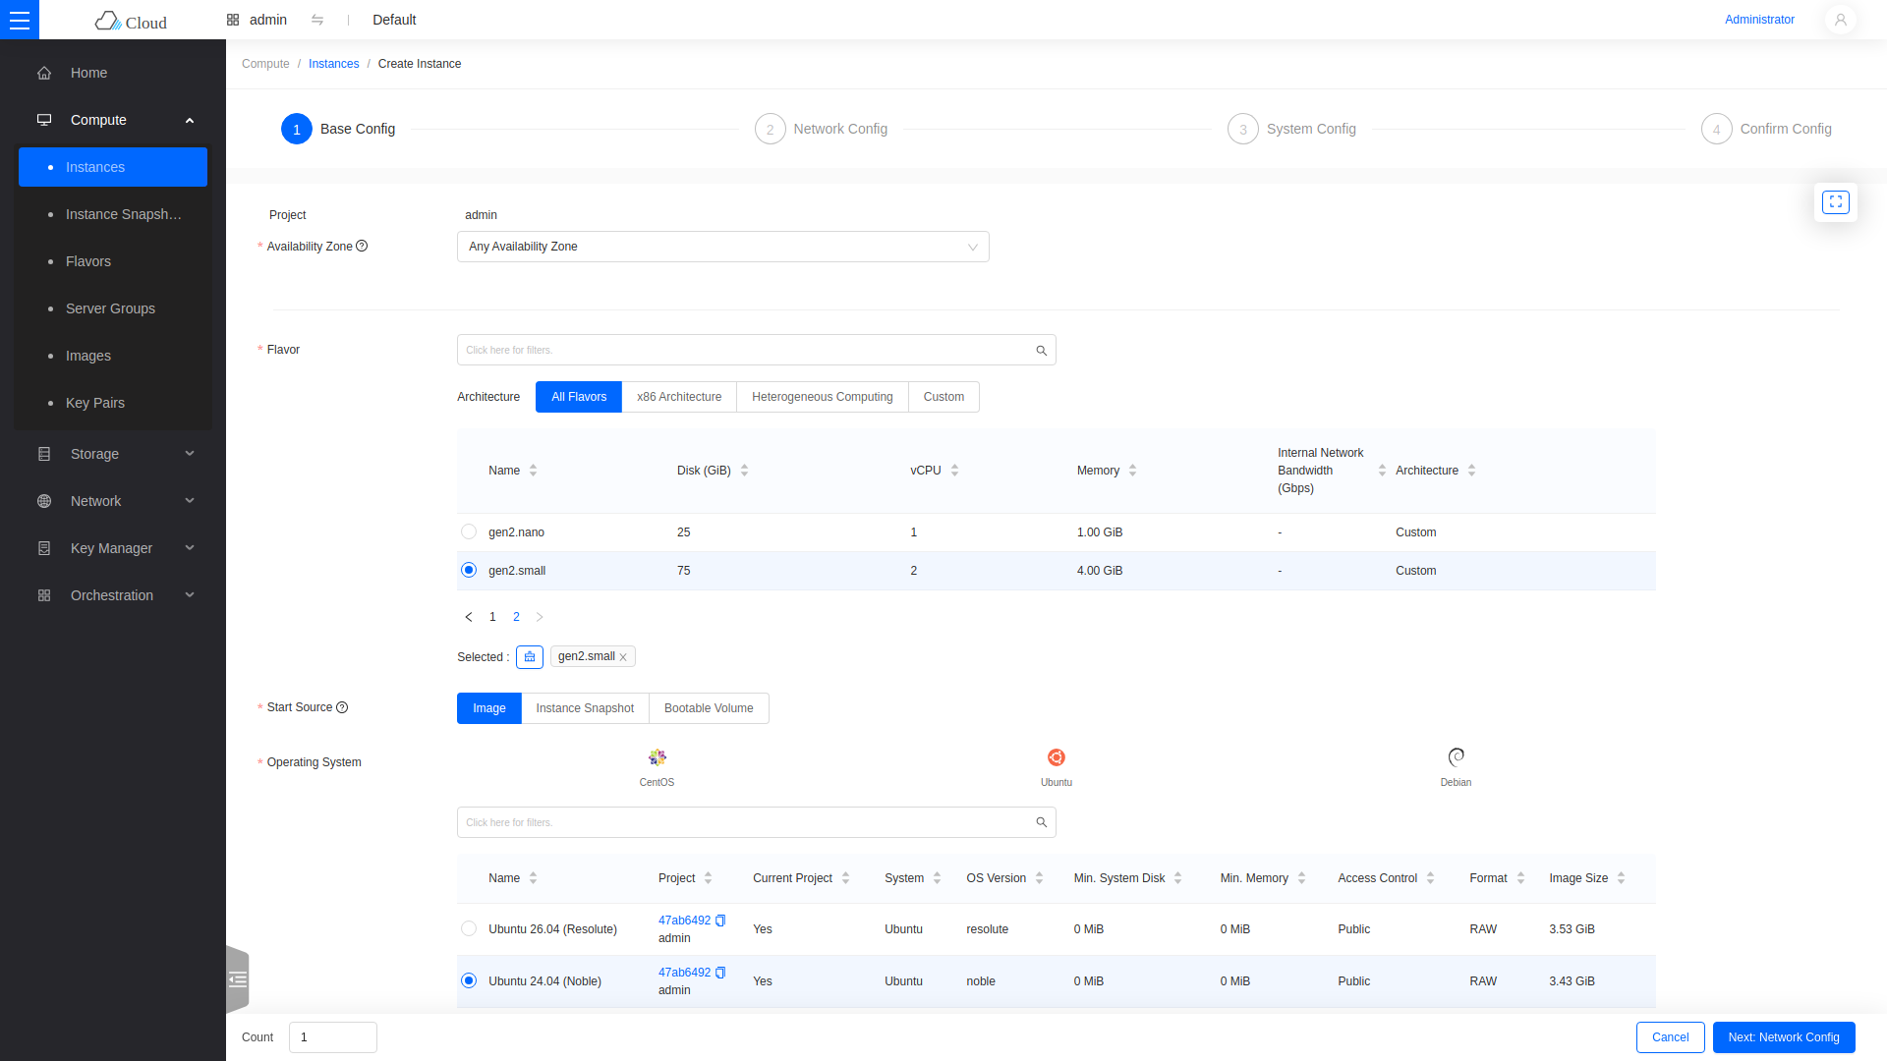The height and width of the screenshot is (1061, 1887).
Task: Open the Instances breadcrumb link
Action: (333, 64)
